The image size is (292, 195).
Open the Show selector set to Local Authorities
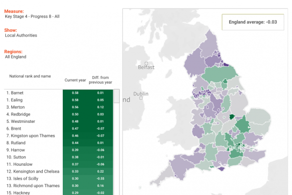(21, 35)
